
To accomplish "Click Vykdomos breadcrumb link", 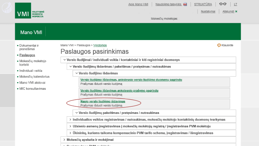I will tap(100, 45).
